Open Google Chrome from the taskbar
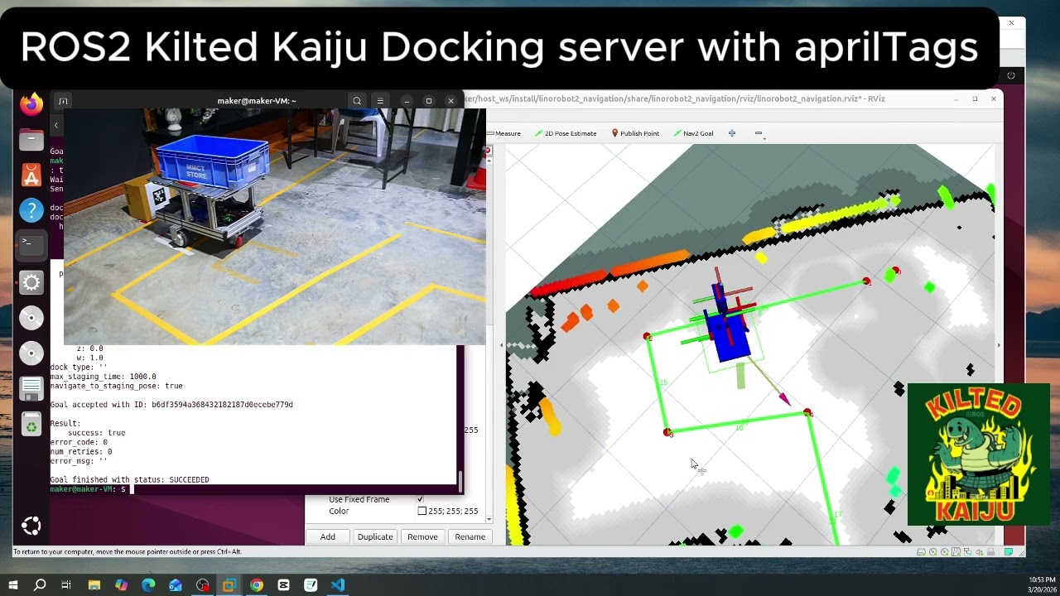Image resolution: width=1060 pixels, height=596 pixels. tap(257, 585)
